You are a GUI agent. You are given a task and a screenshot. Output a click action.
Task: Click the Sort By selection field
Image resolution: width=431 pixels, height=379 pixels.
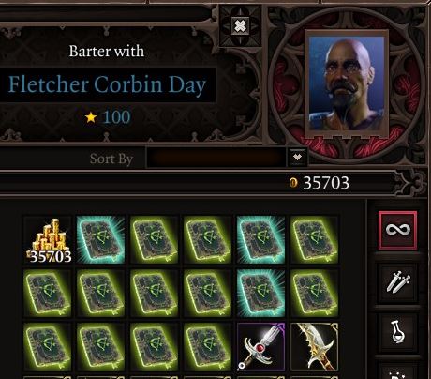coord(216,158)
